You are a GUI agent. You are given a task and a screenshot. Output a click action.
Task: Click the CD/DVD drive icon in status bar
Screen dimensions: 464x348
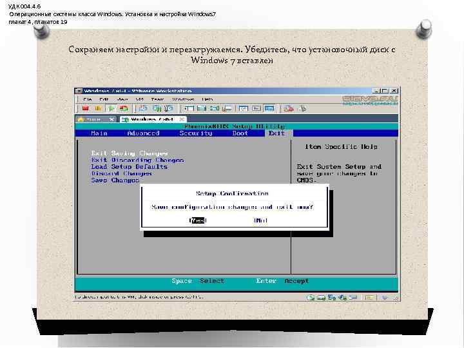(322, 297)
